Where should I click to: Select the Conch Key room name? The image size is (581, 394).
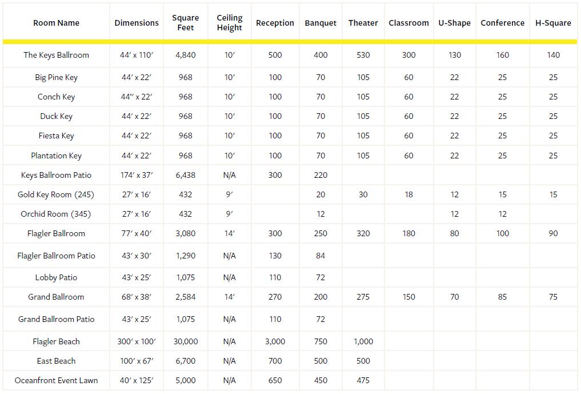coord(57,97)
